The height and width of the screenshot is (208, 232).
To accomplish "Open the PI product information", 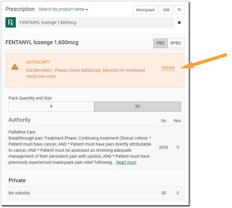I will coord(179,10).
